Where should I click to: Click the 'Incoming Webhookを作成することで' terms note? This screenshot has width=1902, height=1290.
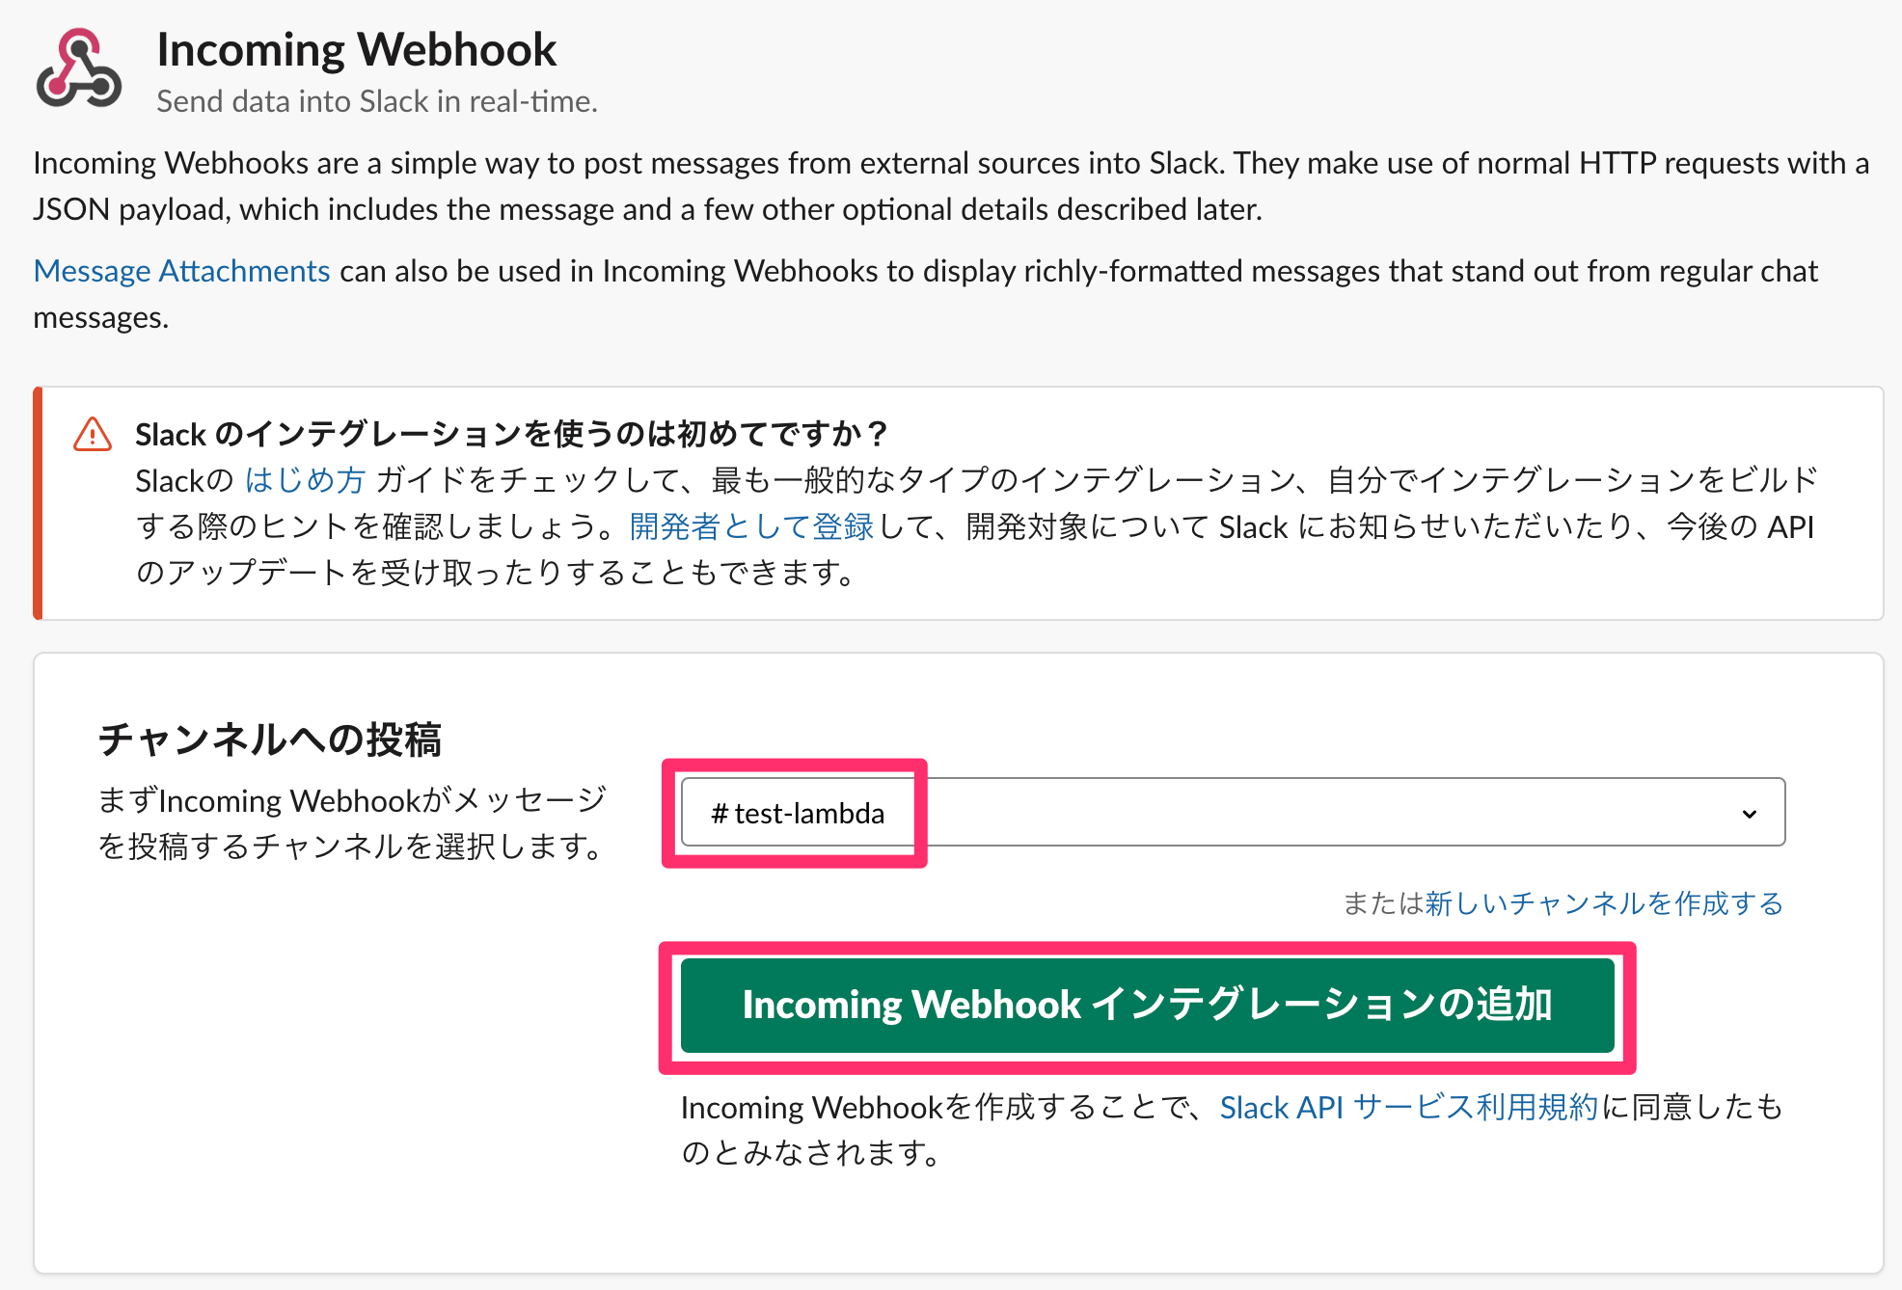(1232, 1129)
